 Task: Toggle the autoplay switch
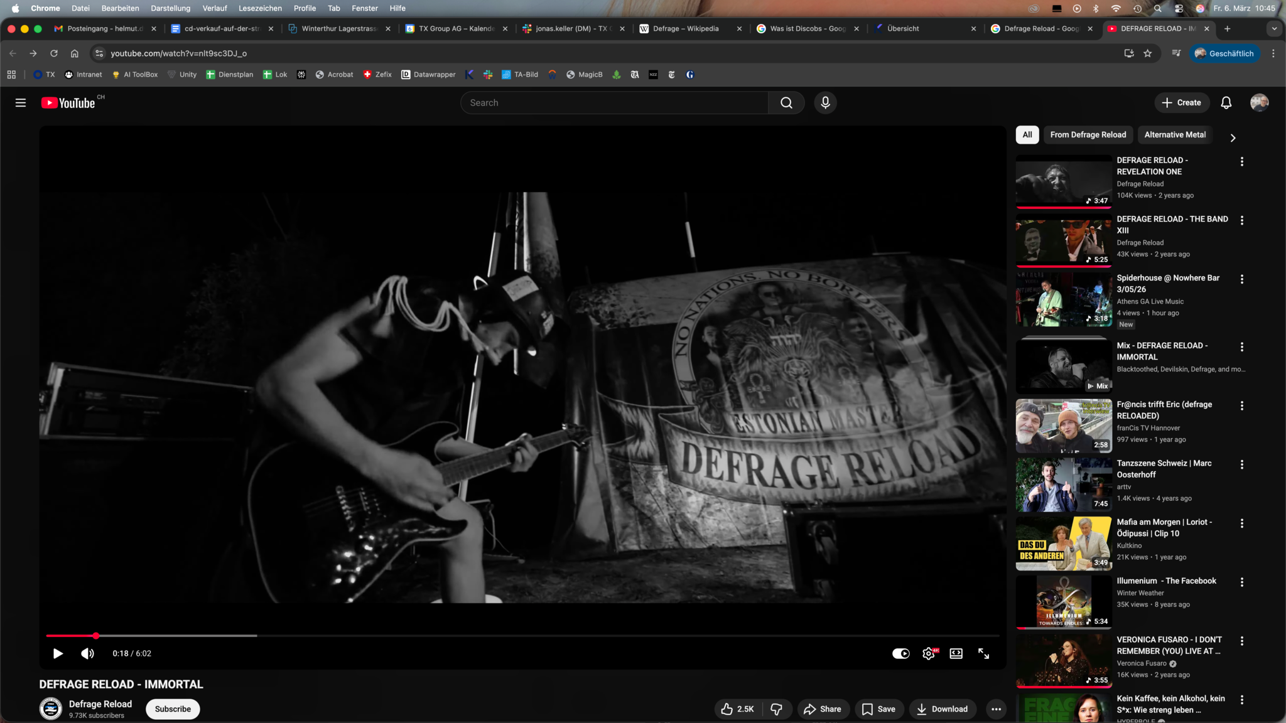(900, 653)
